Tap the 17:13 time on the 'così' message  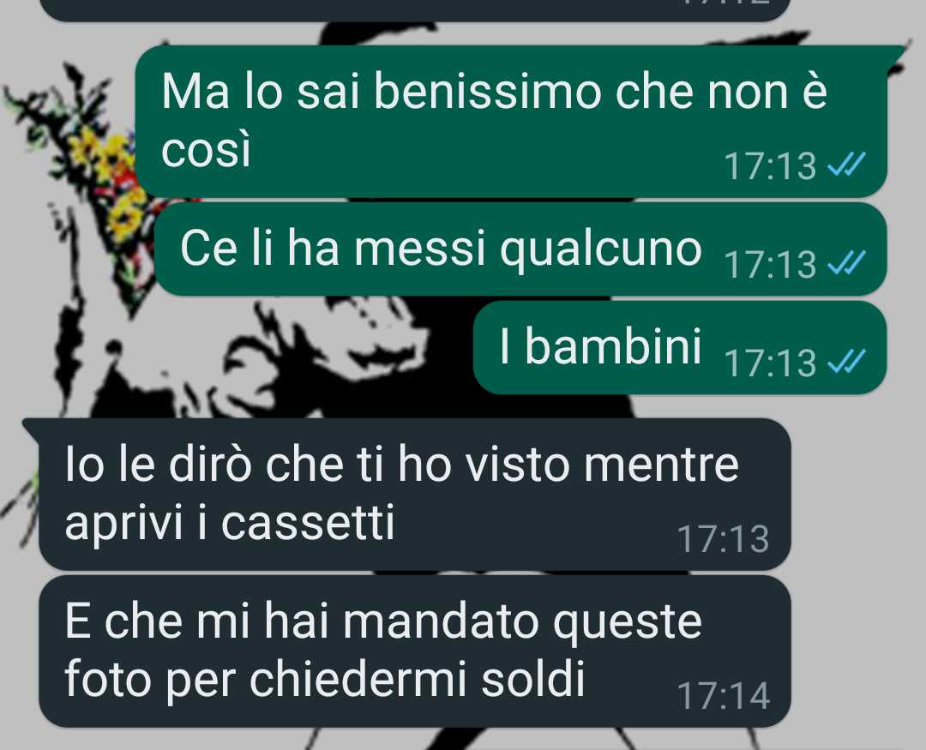[x=769, y=165]
